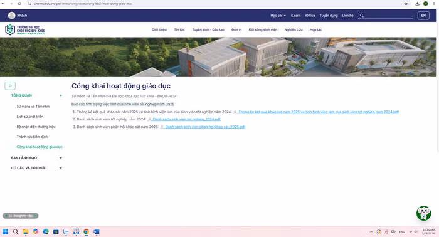
Task: Open File Explorer from the taskbar
Action: (26, 232)
